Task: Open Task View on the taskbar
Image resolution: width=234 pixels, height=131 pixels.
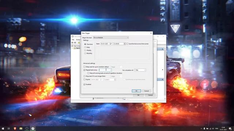Action: [x=9, y=128]
